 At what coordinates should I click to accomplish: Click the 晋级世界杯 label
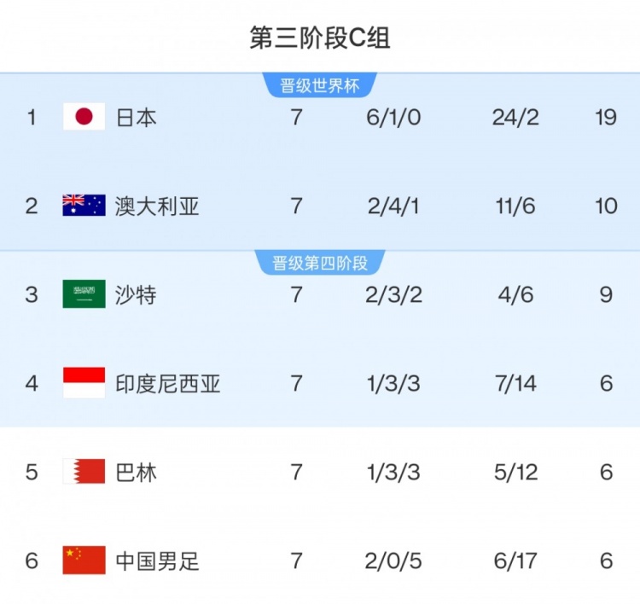click(320, 86)
